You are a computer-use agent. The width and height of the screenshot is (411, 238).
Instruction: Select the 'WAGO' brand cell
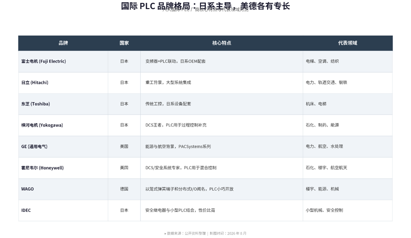(x=63, y=189)
